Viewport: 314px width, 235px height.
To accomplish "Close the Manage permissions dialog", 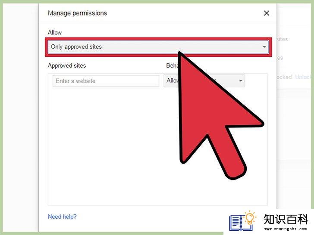I will point(267,13).
